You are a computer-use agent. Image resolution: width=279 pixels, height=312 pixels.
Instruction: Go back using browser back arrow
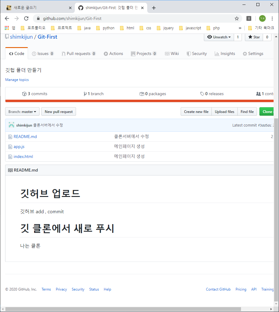7,18
